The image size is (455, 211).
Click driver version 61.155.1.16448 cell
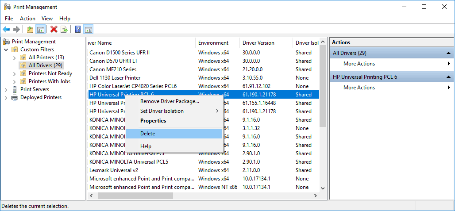(x=259, y=103)
